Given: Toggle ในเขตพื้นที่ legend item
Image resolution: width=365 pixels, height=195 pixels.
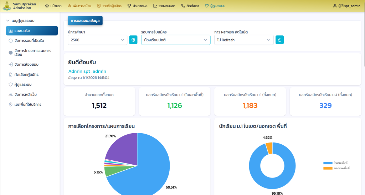Looking at the screenshot, I should pyautogui.click(x=340, y=163).
